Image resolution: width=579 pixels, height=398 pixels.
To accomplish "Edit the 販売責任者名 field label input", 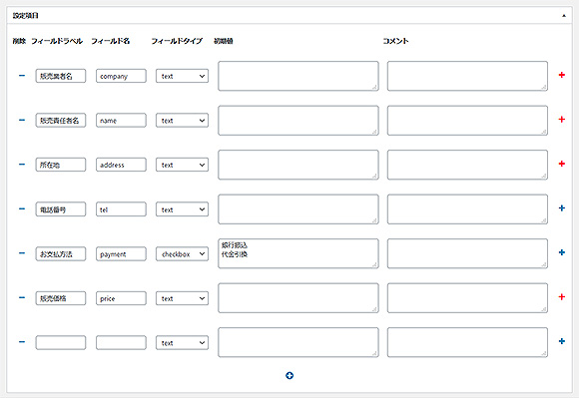I will pos(61,121).
